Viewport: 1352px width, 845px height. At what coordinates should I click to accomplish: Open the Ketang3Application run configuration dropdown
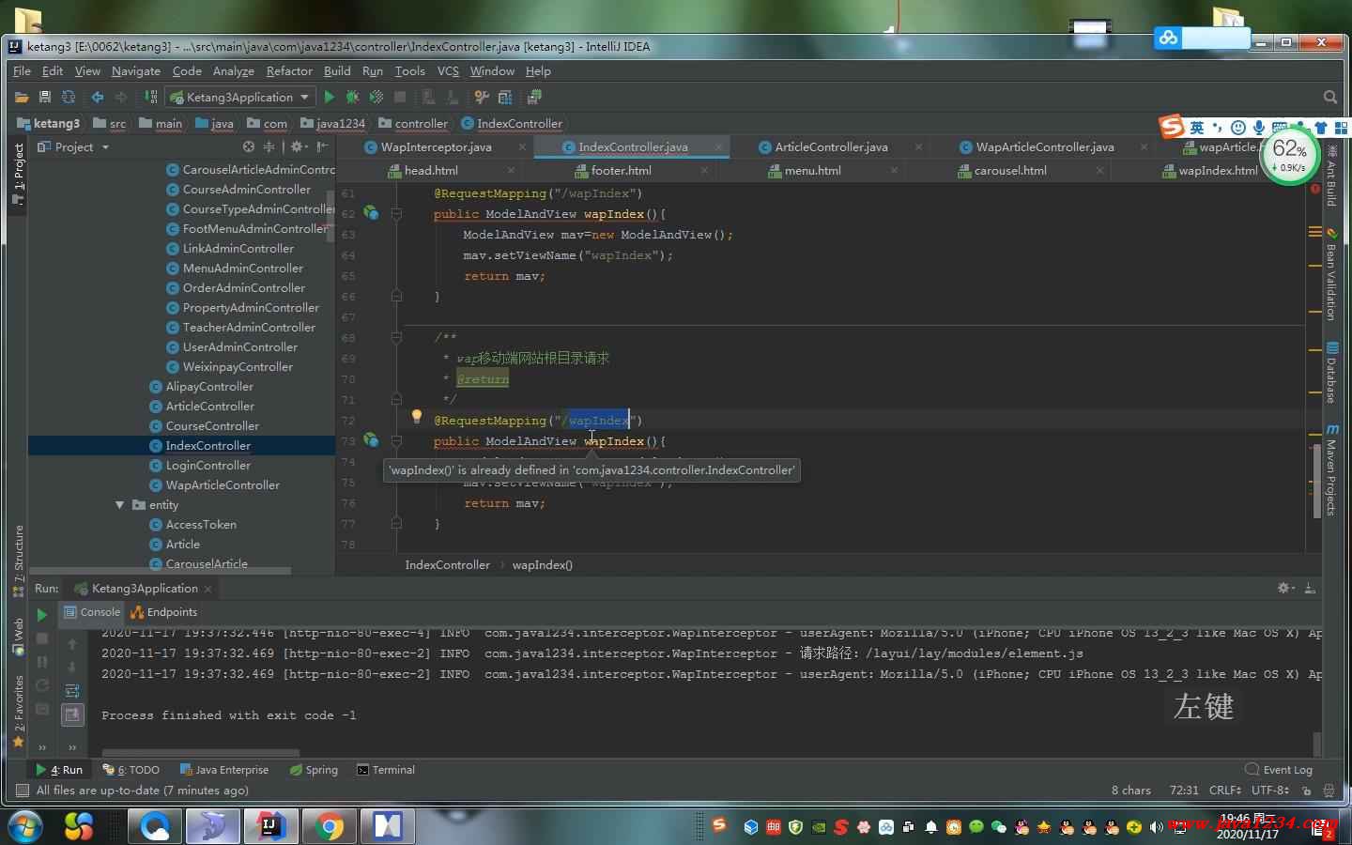pos(239,97)
